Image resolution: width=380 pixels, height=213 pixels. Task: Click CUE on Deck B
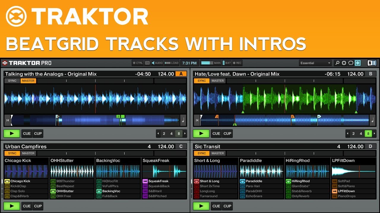[216, 133]
